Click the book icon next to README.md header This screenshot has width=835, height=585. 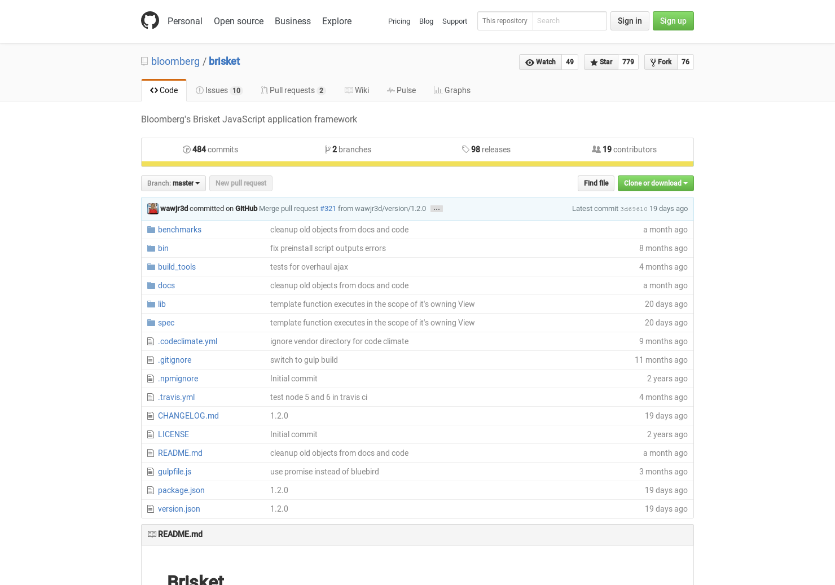point(152,534)
